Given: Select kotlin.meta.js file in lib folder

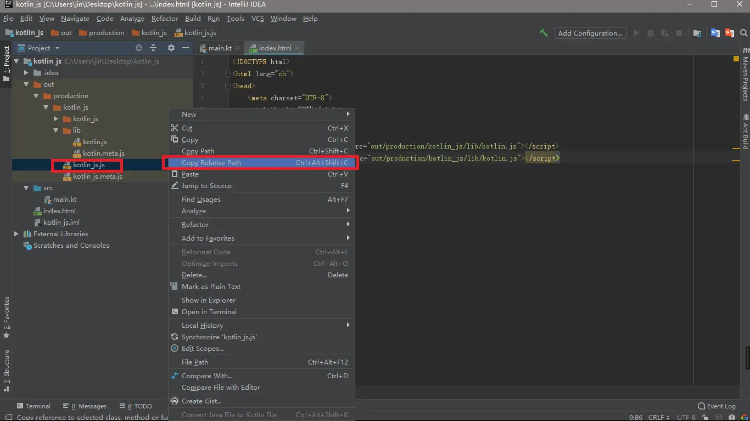Looking at the screenshot, I should 99,153.
